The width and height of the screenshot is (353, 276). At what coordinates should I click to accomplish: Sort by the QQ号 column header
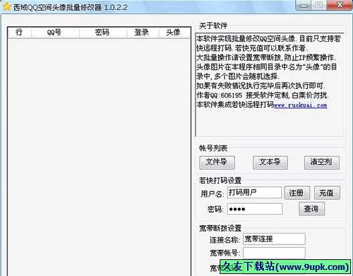click(x=56, y=32)
